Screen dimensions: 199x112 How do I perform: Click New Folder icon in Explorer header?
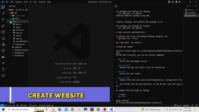pos(20,10)
